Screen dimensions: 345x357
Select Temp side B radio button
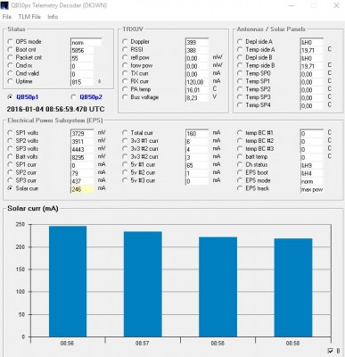[240, 65]
